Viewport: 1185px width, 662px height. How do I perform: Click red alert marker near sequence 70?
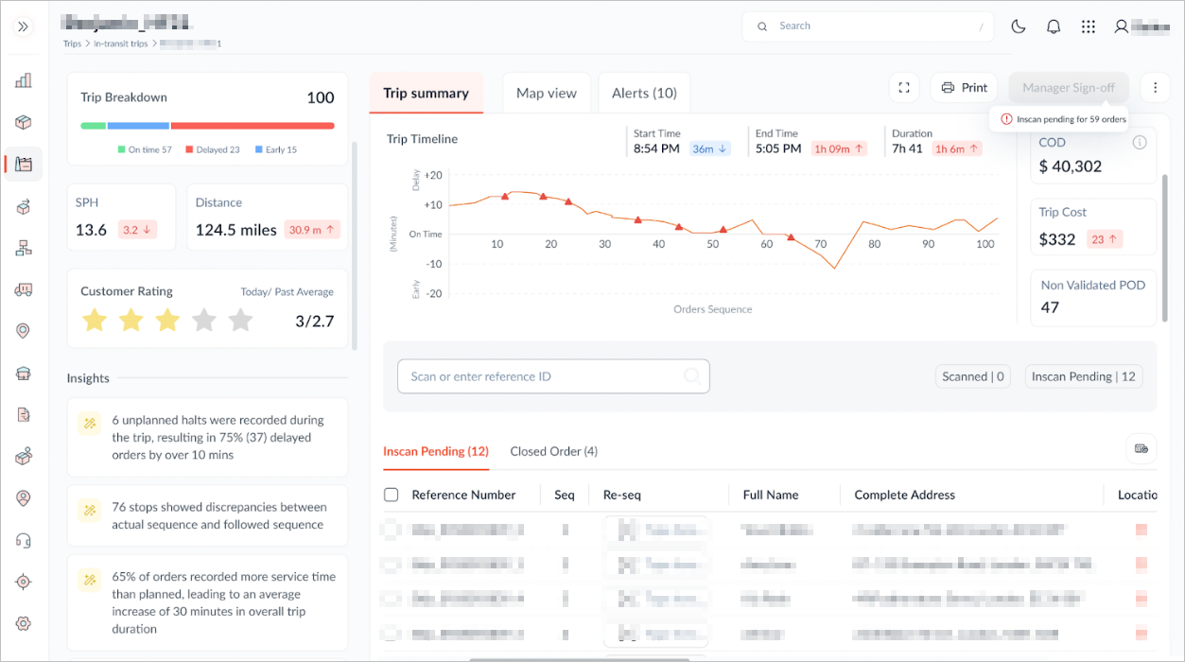[x=792, y=237]
